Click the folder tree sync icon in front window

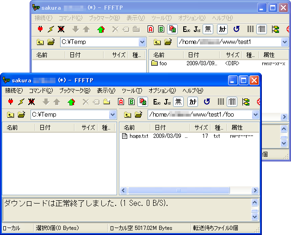(x=246, y=102)
